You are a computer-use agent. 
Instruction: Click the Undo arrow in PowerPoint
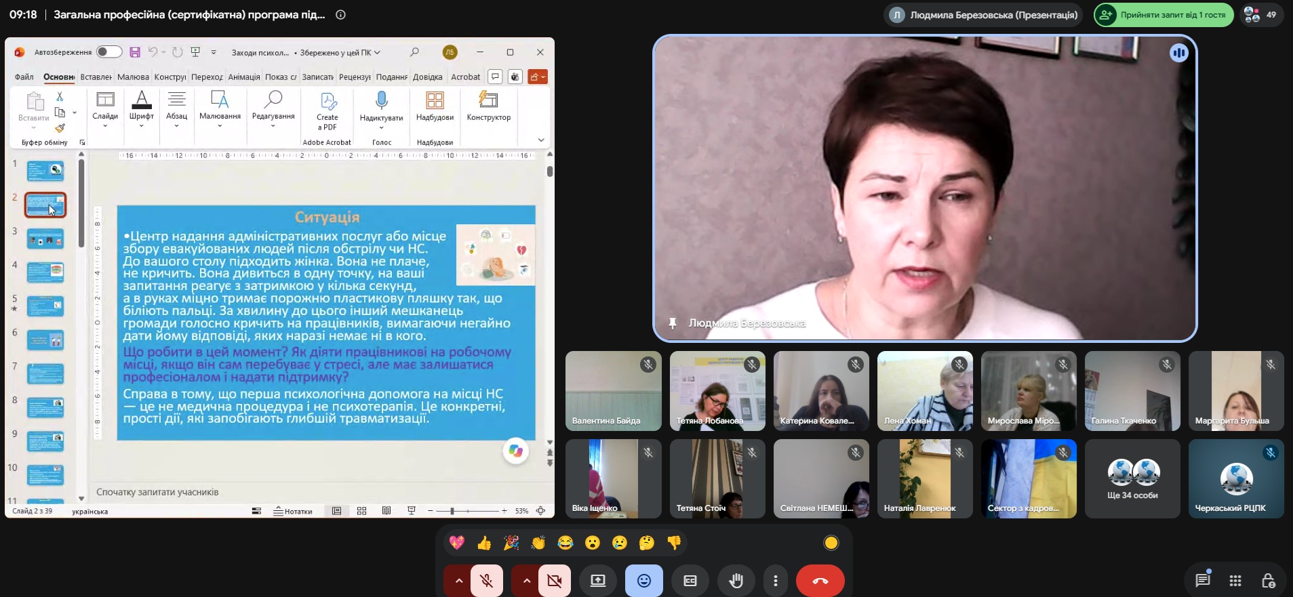153,52
